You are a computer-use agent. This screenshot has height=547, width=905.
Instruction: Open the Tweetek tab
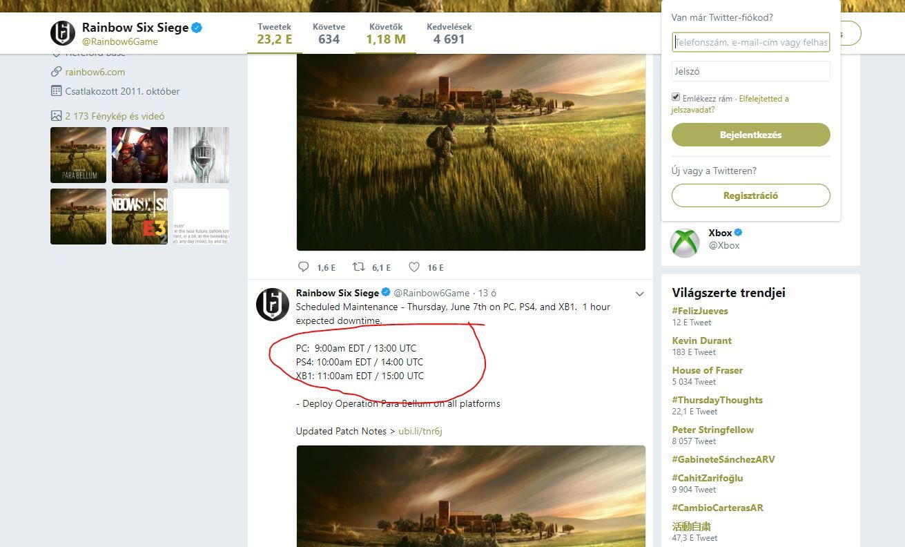click(x=275, y=34)
